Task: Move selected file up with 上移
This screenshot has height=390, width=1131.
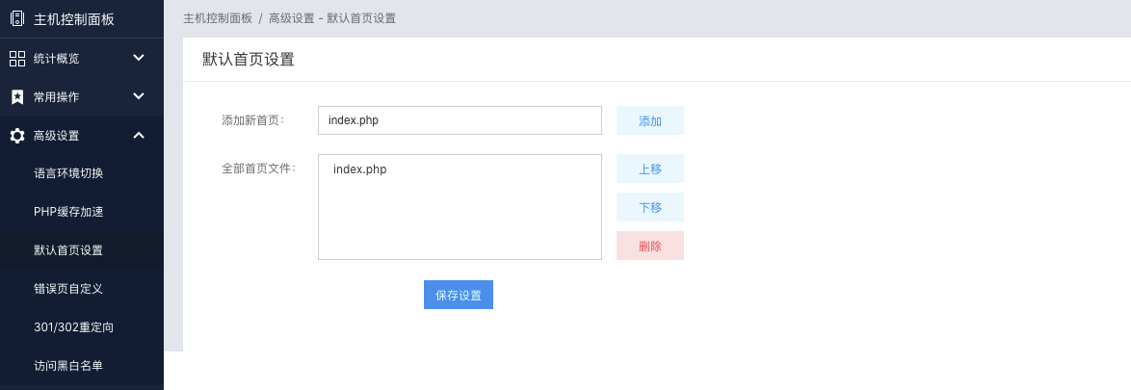Action: 650,169
